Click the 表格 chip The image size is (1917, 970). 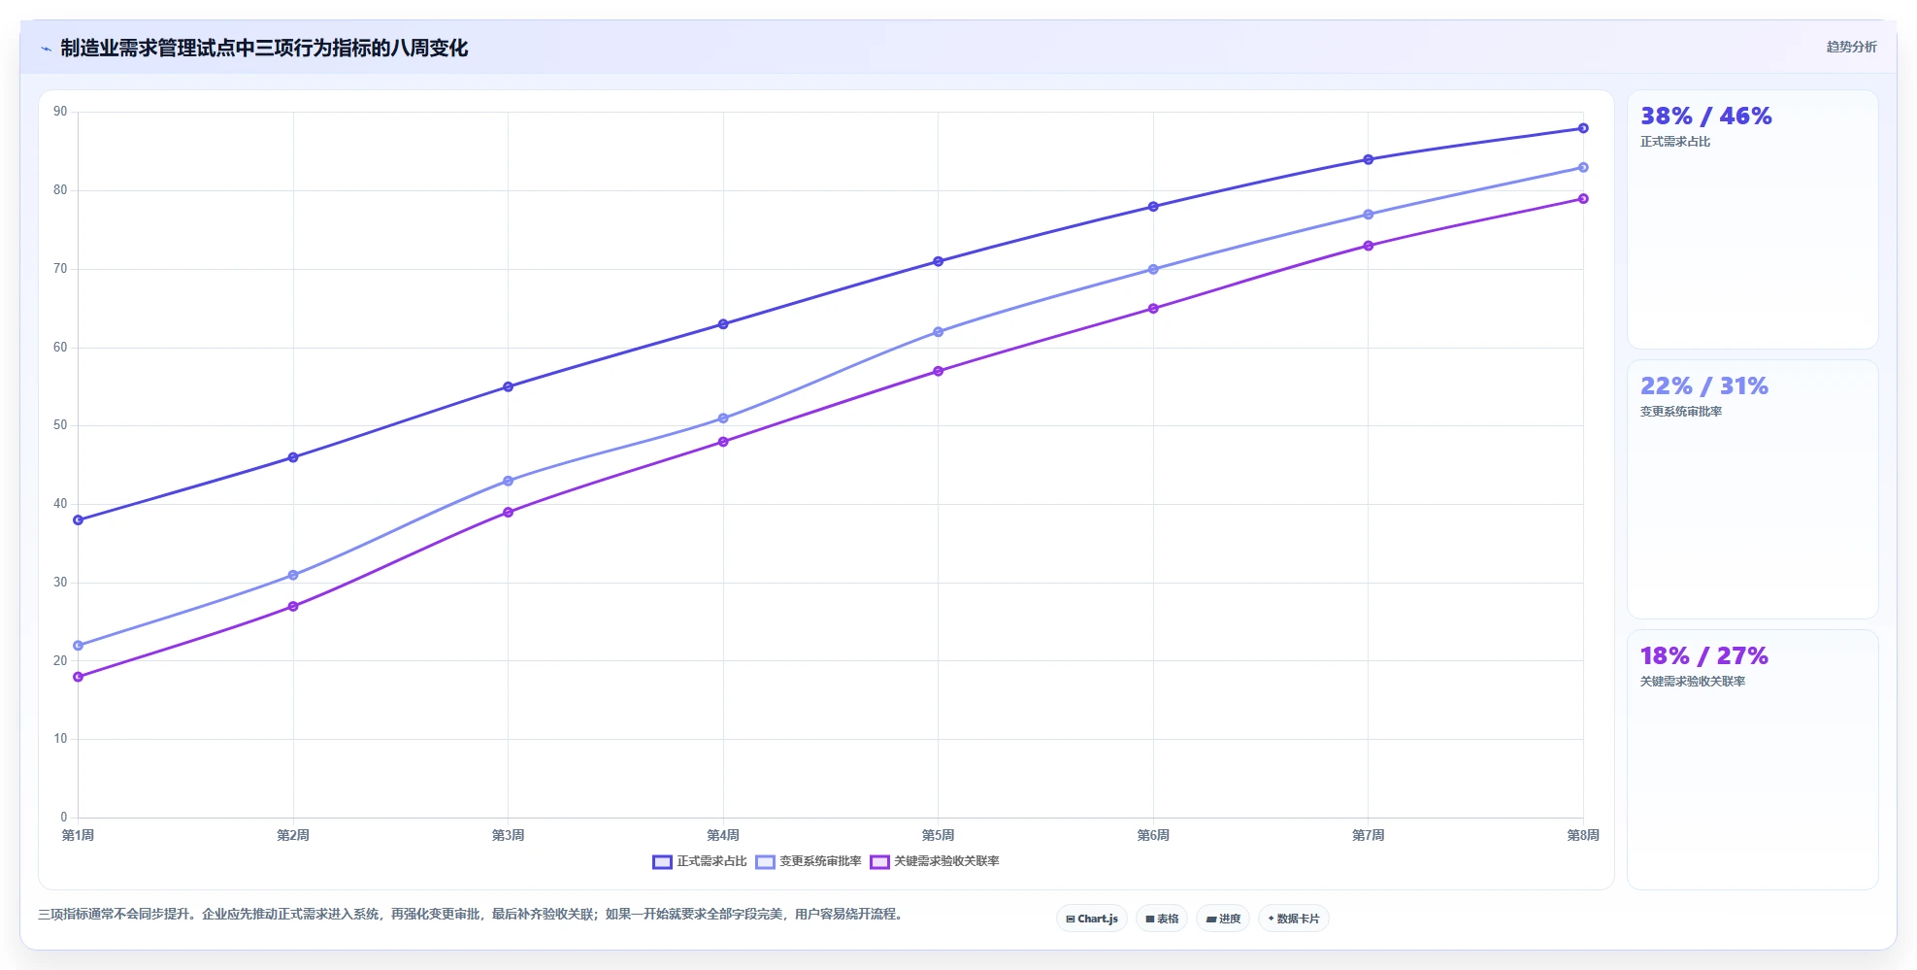pos(1162,919)
